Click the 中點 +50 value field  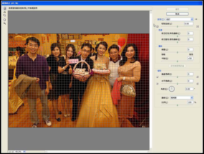click(190, 59)
